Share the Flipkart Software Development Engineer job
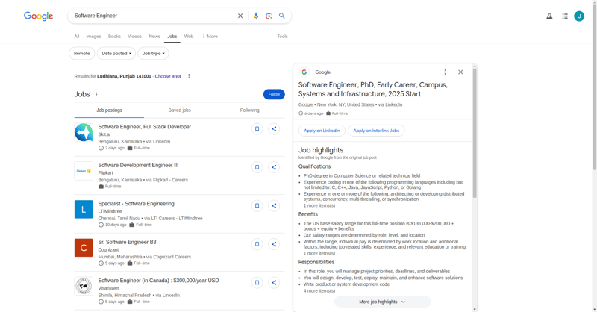The image size is (597, 312). pos(274,167)
